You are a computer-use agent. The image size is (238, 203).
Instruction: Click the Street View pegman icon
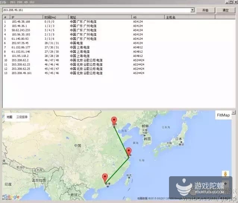225,174
